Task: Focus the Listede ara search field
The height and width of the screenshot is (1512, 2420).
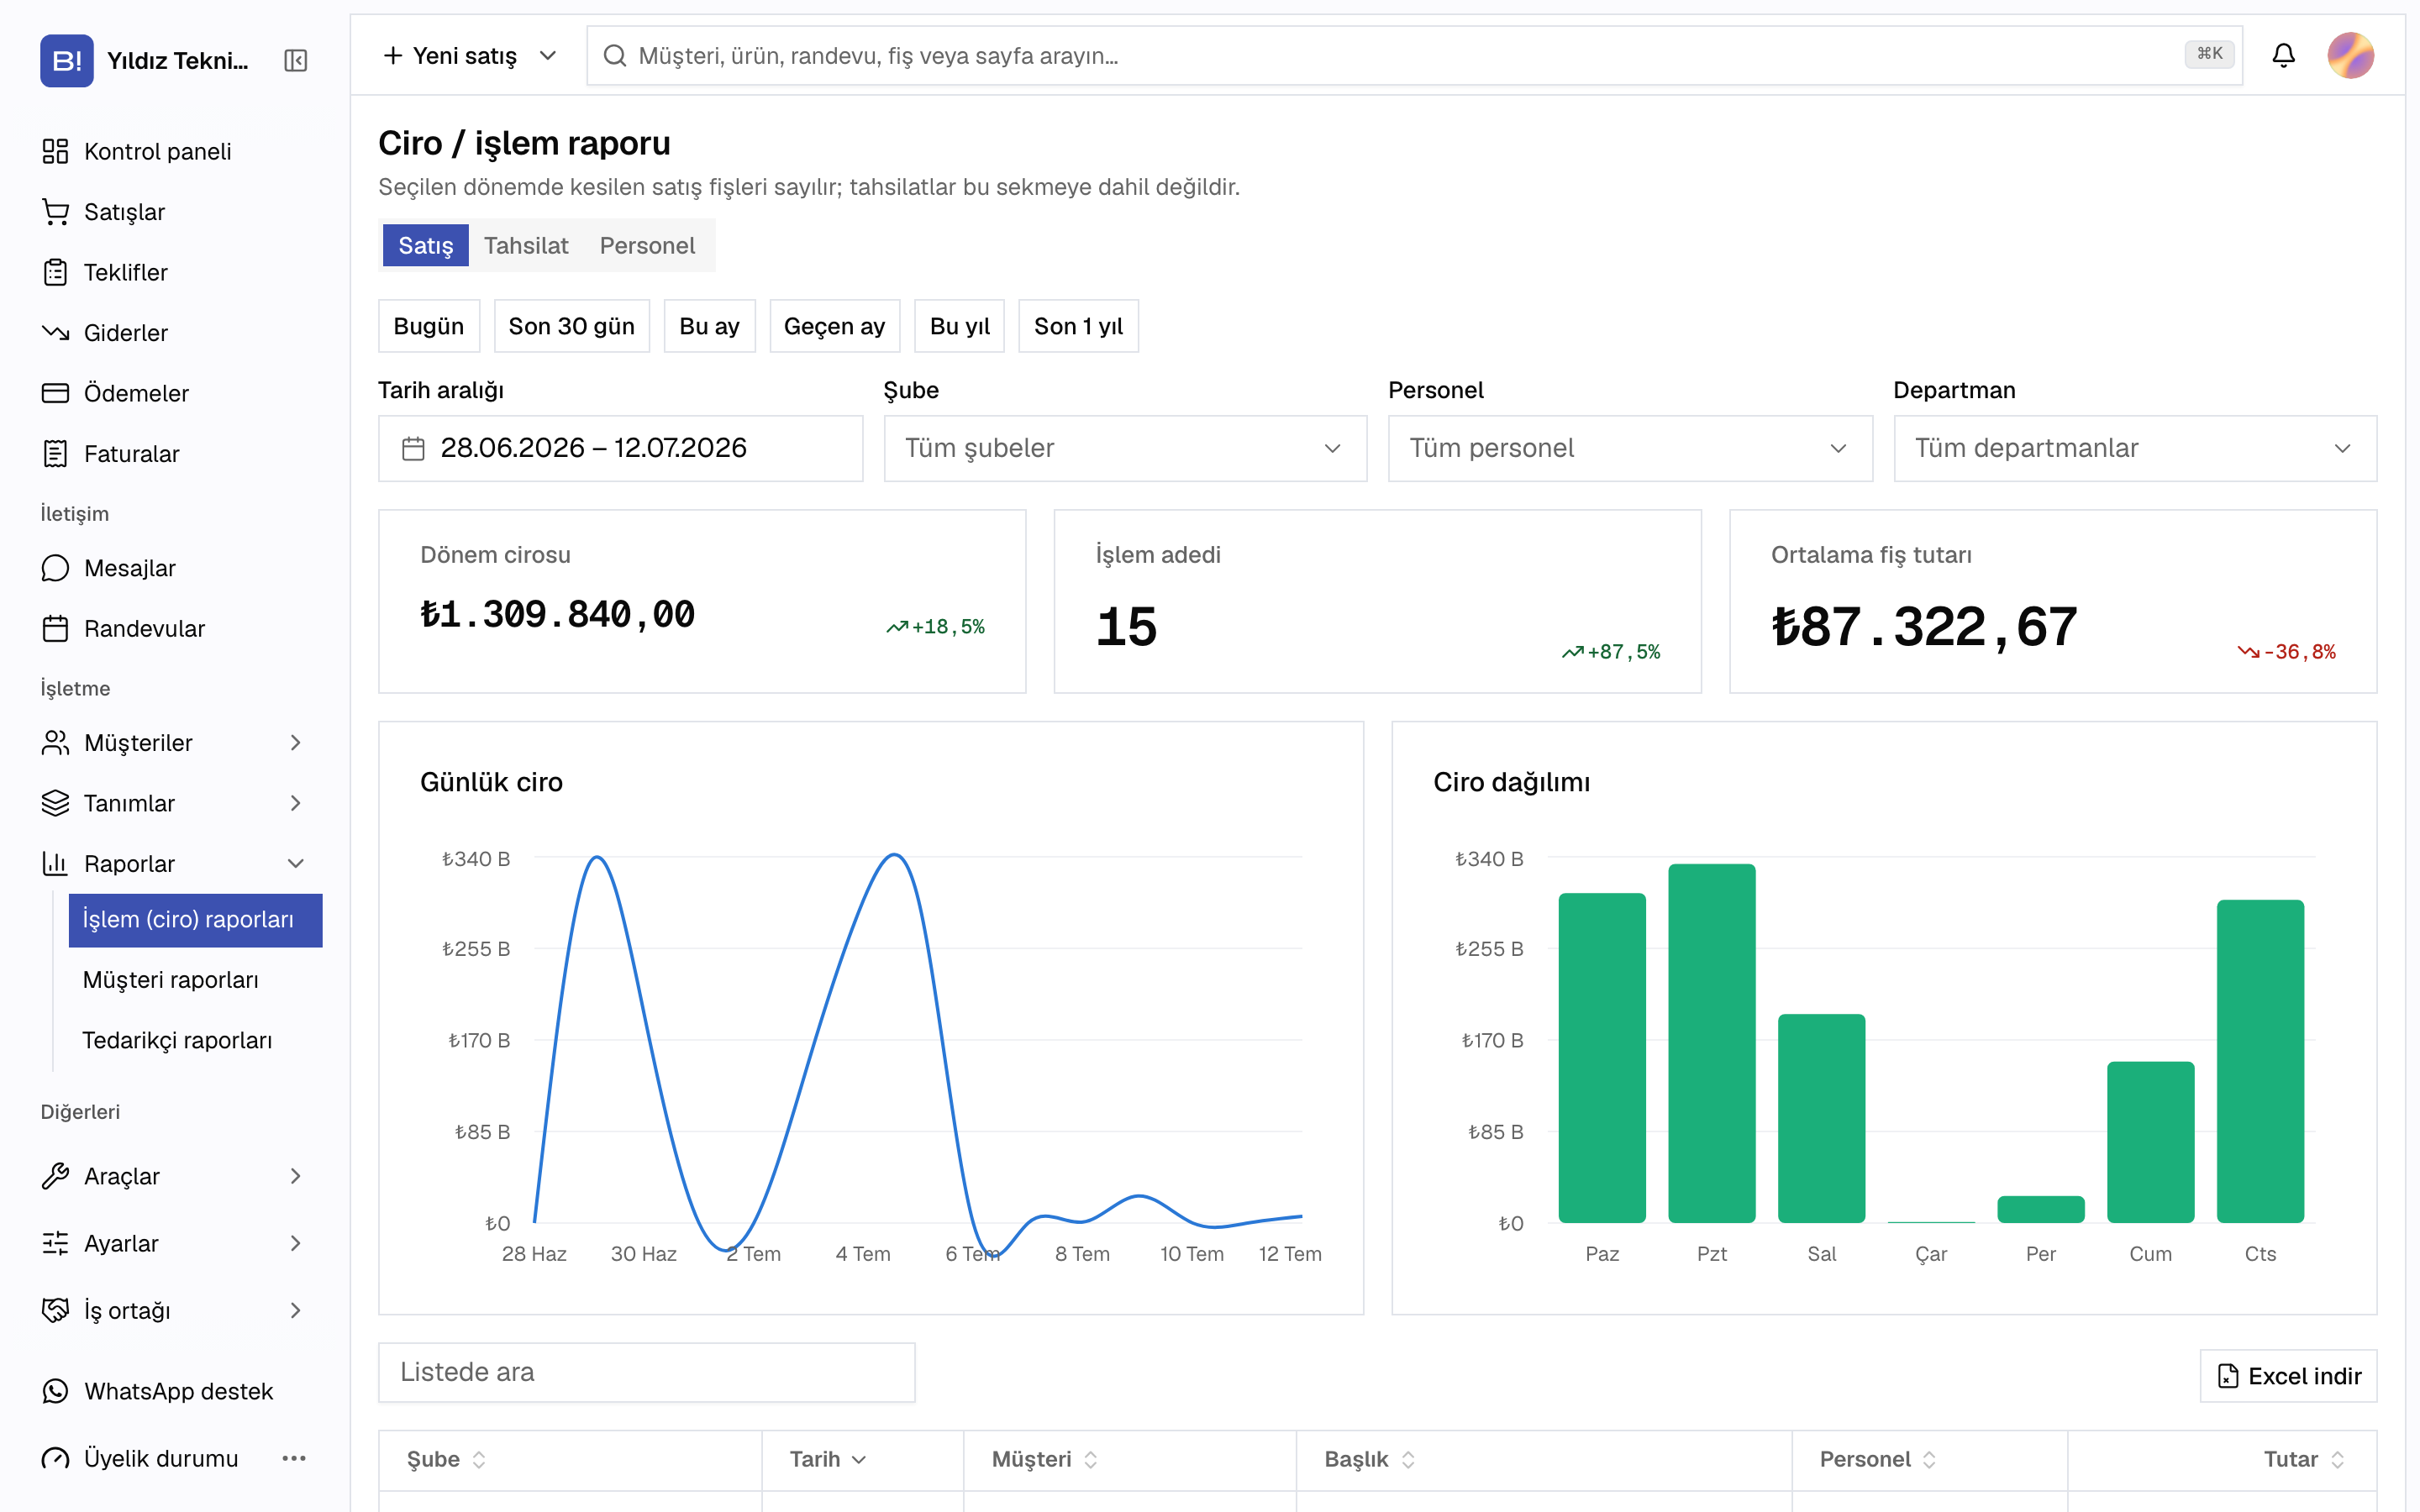Action: pos(647,1372)
